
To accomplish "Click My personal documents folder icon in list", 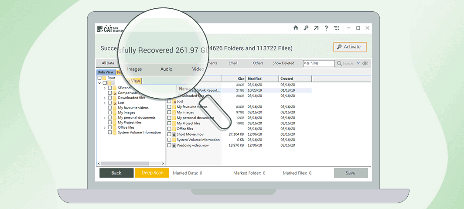I will tap(174, 118).
